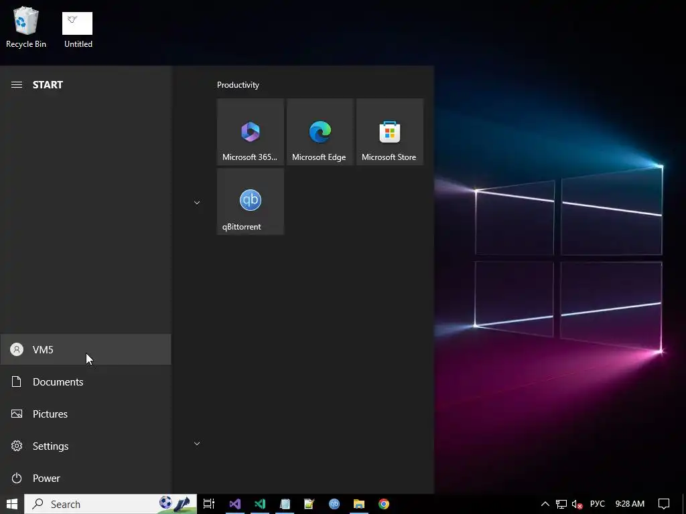Open the Recycle Bin desktop icon
This screenshot has width=686, height=514.
[26, 27]
